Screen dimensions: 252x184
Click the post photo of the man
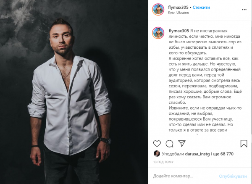tap(74, 92)
